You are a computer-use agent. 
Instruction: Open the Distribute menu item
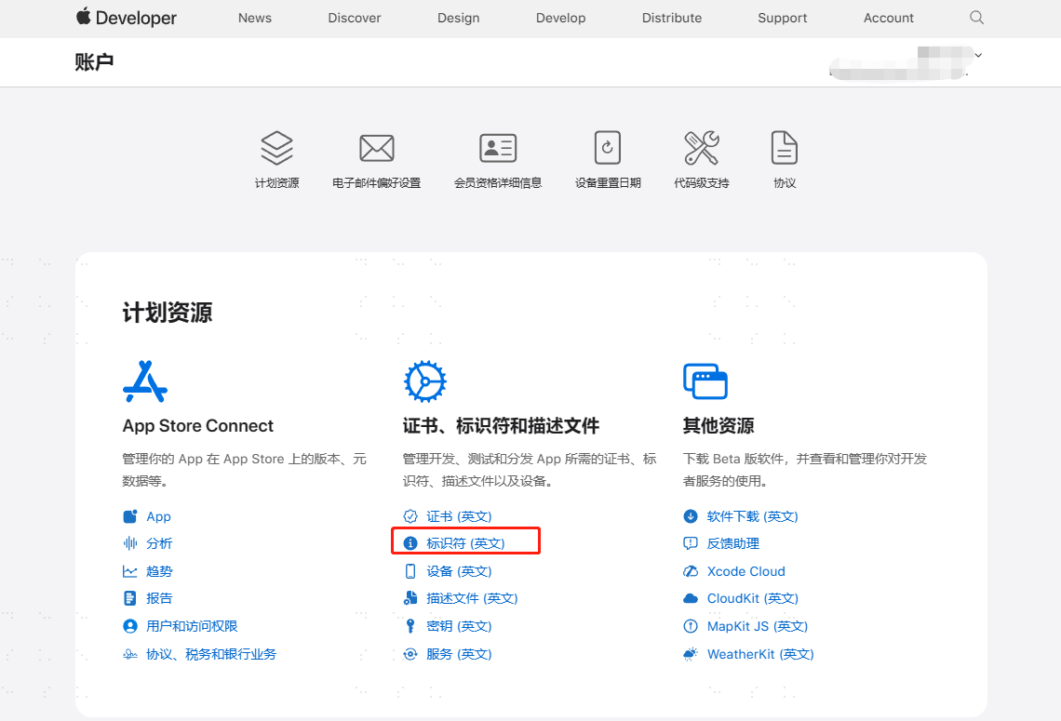[x=672, y=19]
